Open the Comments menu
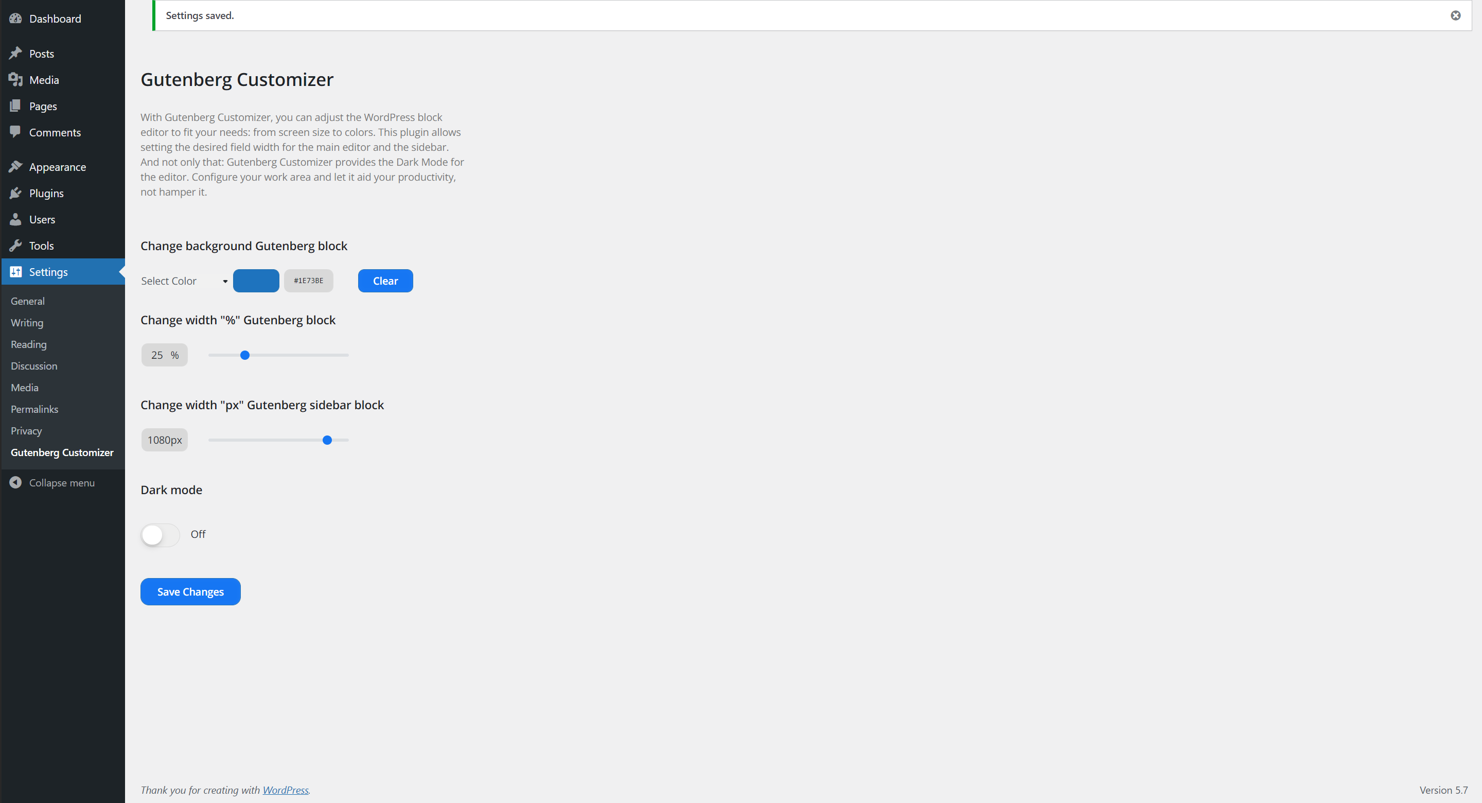The width and height of the screenshot is (1482, 803). point(55,132)
